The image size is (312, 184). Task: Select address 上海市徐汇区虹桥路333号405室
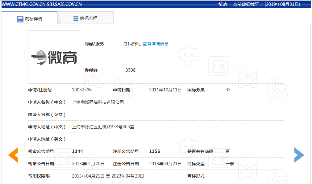click(x=103, y=127)
